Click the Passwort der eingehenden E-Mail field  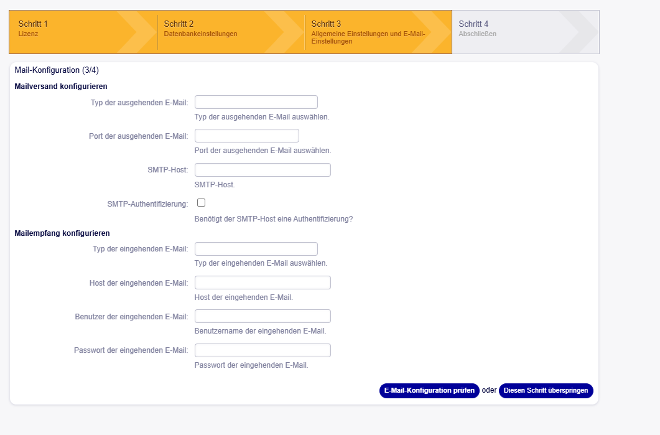263,350
